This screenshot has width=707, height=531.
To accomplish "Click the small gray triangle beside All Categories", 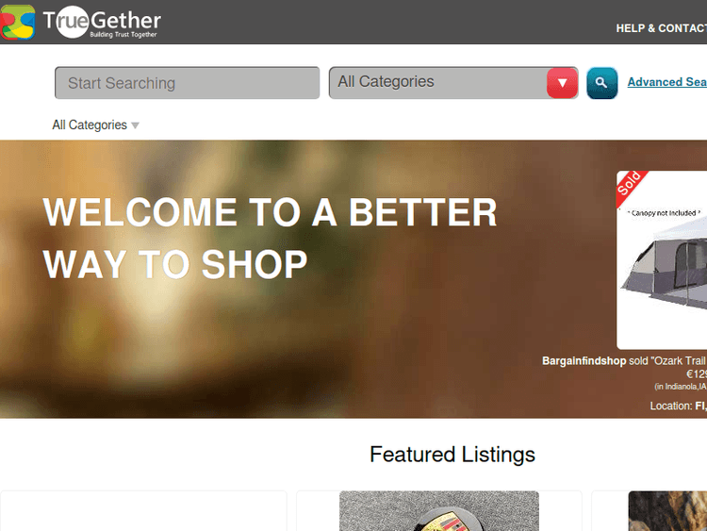I will click(x=135, y=125).
